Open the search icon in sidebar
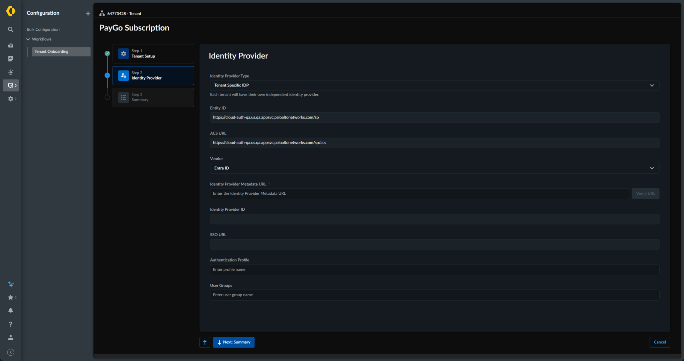 pyautogui.click(x=11, y=29)
